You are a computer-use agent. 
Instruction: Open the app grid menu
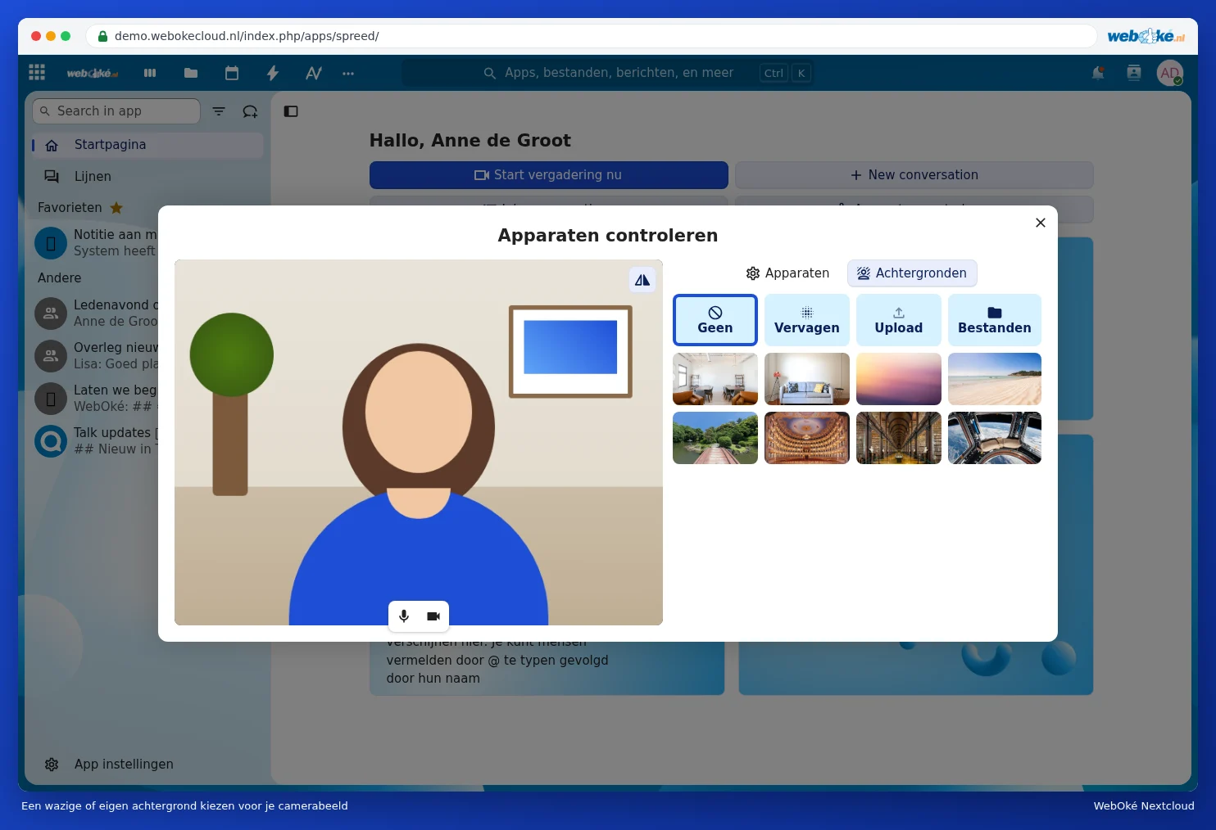[37, 73]
